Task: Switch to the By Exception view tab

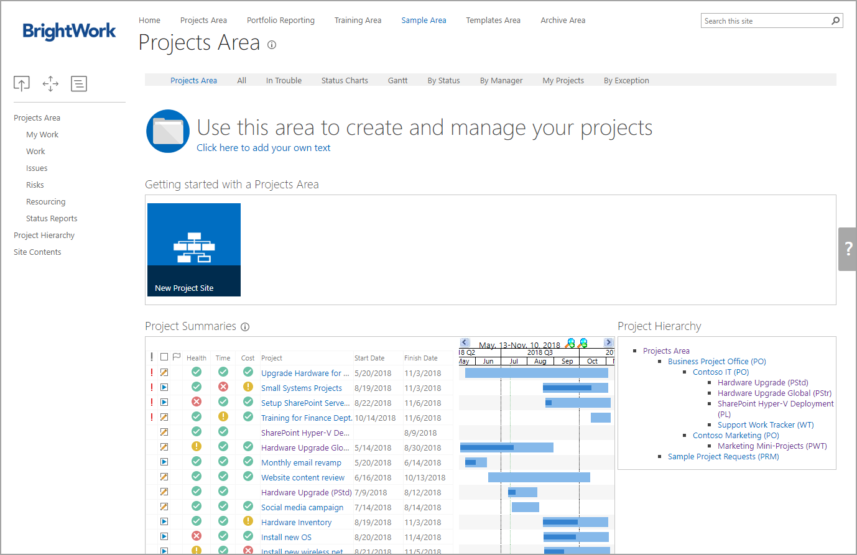Action: pos(626,80)
